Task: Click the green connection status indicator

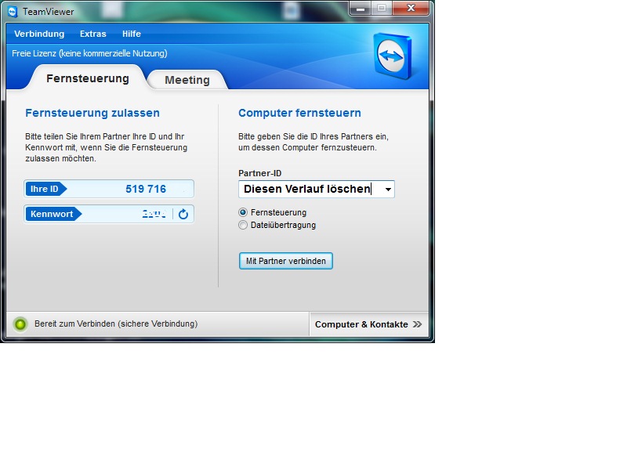Action: [x=20, y=324]
